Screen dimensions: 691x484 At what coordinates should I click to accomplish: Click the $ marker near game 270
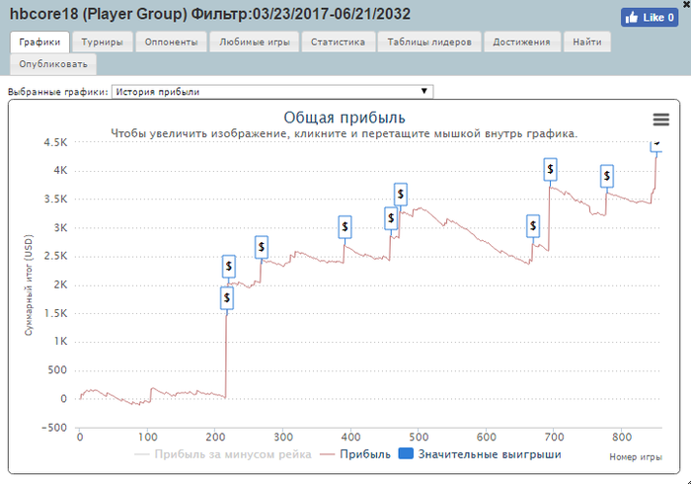click(262, 247)
